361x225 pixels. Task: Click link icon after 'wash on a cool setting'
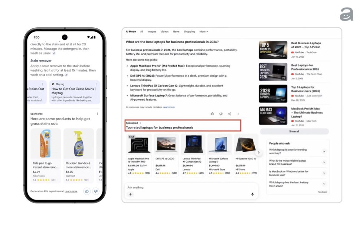(66, 75)
